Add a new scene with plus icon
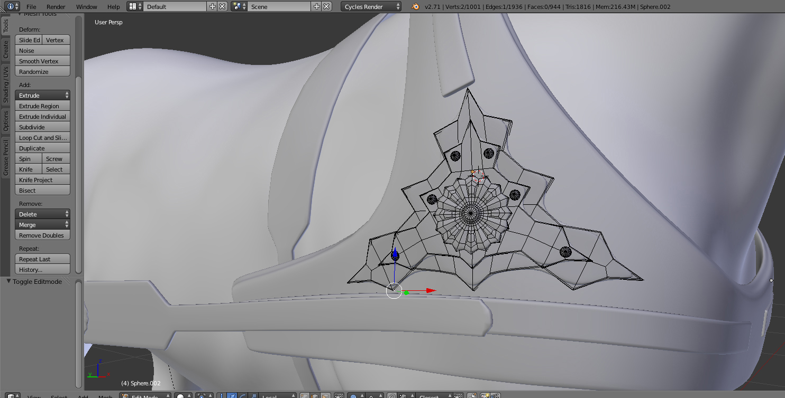Image resolution: width=785 pixels, height=398 pixels. [317, 6]
